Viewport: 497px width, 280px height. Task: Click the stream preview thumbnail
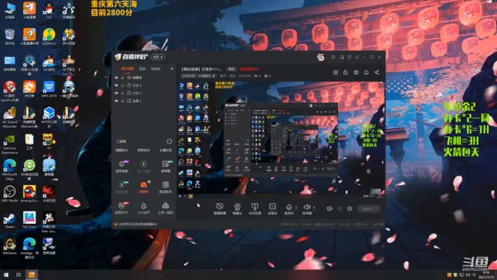click(x=281, y=140)
